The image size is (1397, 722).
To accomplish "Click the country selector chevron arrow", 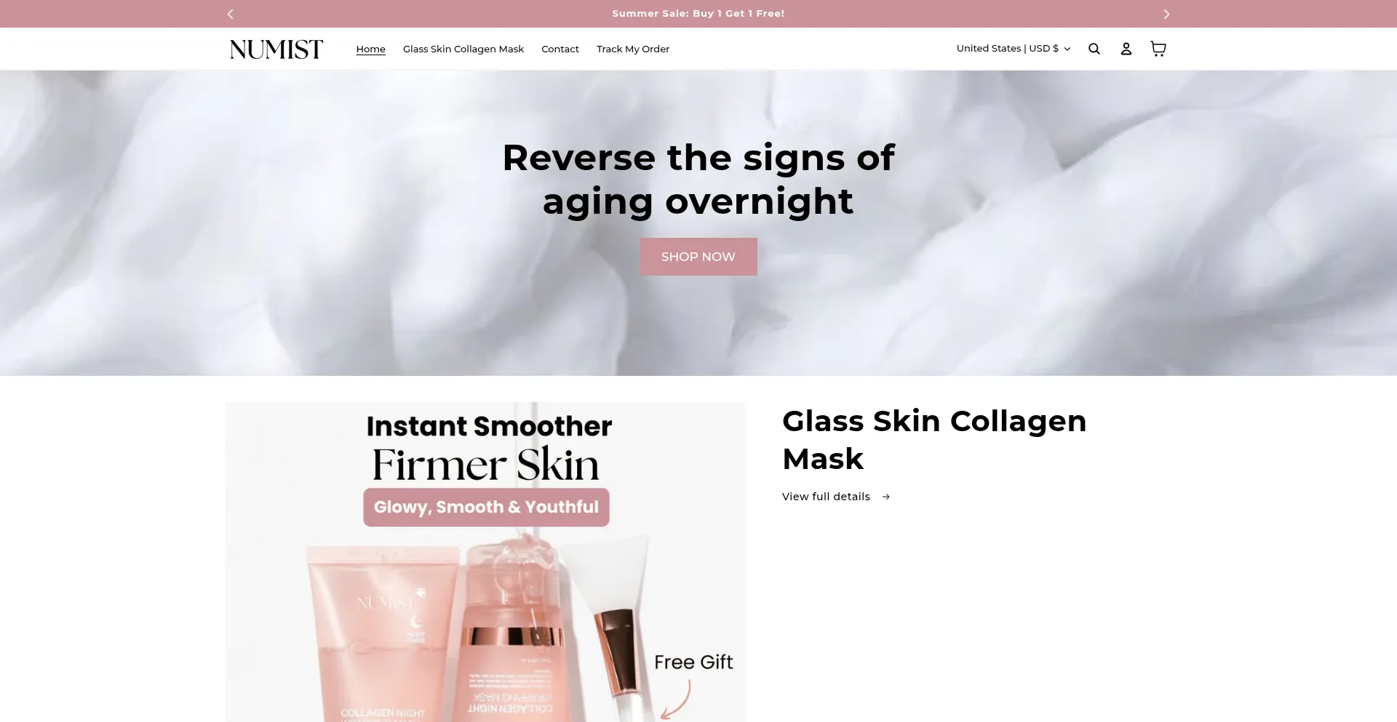I will pos(1067,49).
